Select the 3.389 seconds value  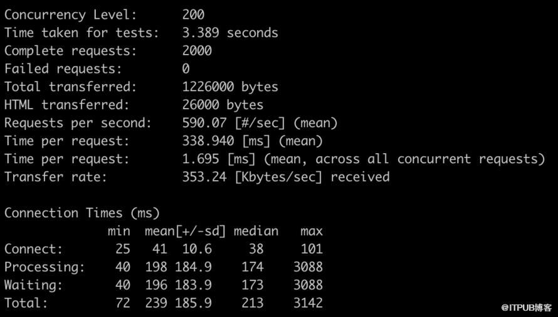coord(230,33)
